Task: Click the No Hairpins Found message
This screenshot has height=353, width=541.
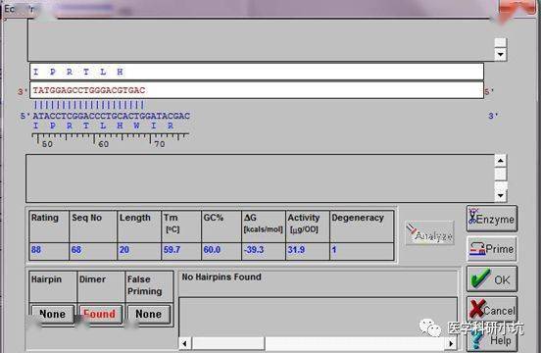Action: coord(221,277)
